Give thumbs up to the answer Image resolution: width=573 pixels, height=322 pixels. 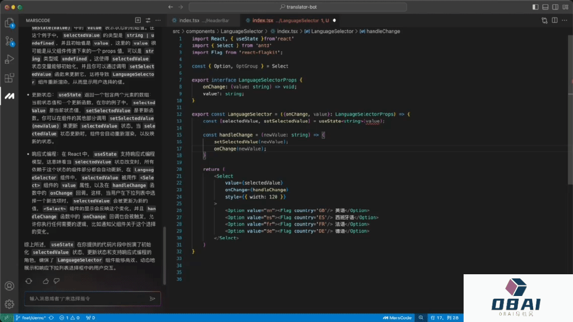[46, 281]
